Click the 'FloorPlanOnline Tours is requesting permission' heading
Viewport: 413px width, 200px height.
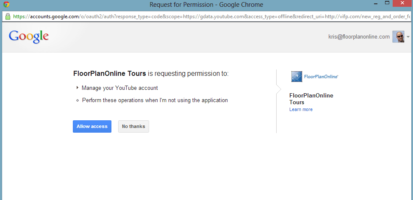pyautogui.click(x=151, y=74)
